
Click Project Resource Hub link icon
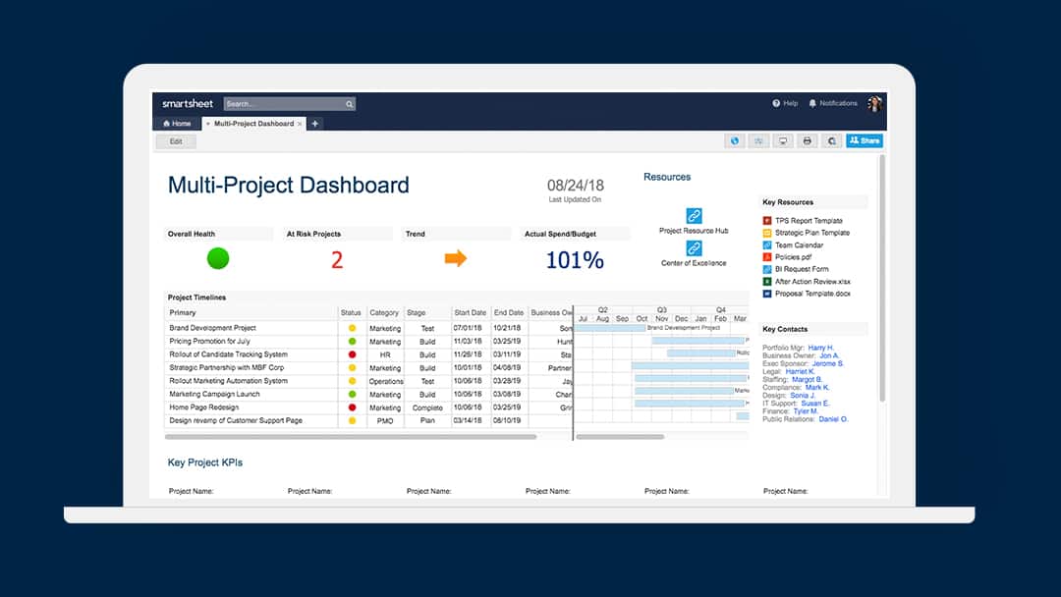click(694, 216)
